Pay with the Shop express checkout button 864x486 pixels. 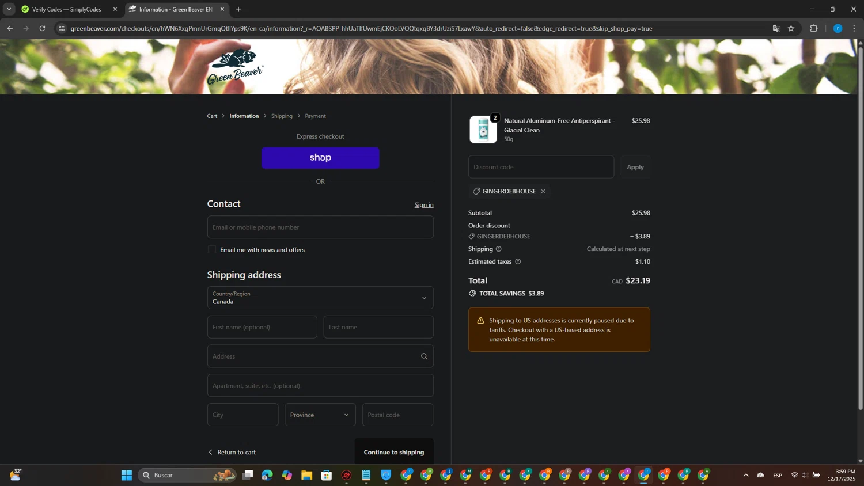320,158
